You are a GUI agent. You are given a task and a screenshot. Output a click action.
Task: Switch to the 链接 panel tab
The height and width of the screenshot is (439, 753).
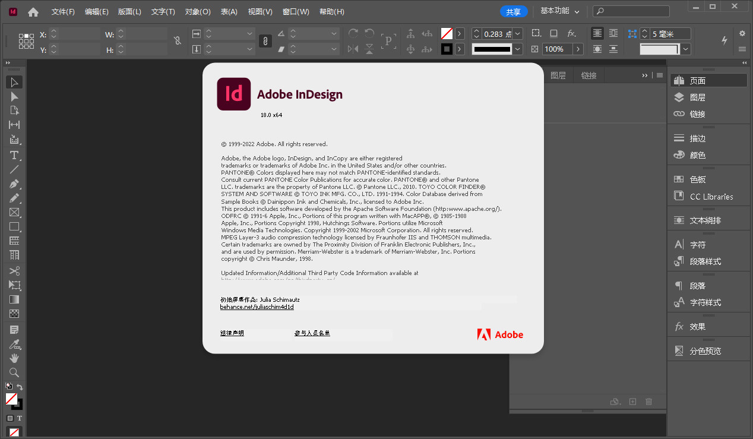point(589,75)
